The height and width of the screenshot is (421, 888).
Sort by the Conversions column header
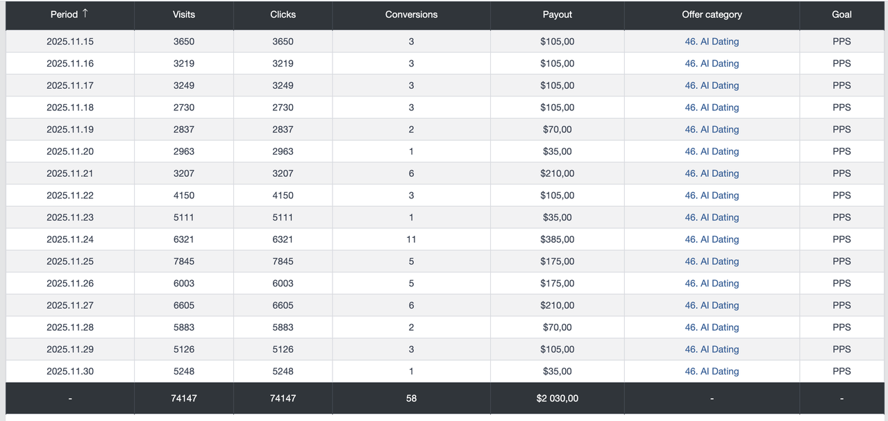coord(411,15)
